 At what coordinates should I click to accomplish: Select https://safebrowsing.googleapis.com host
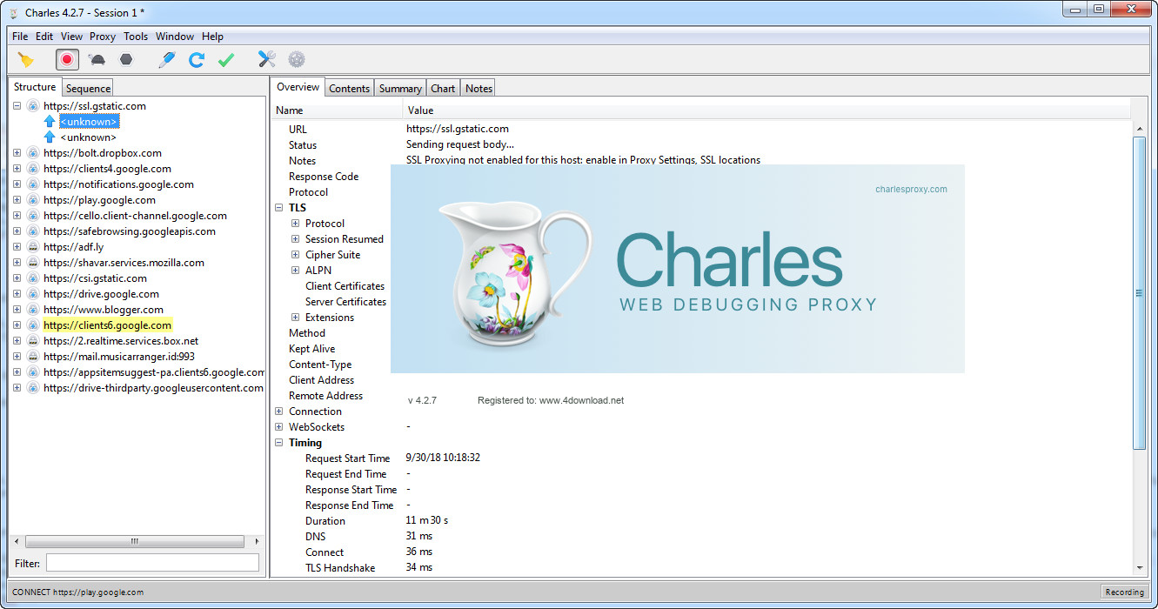click(x=130, y=231)
